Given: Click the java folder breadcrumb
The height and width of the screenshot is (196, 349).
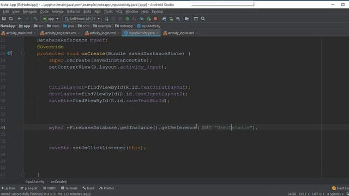Looking at the screenshot, I should click(69, 26).
